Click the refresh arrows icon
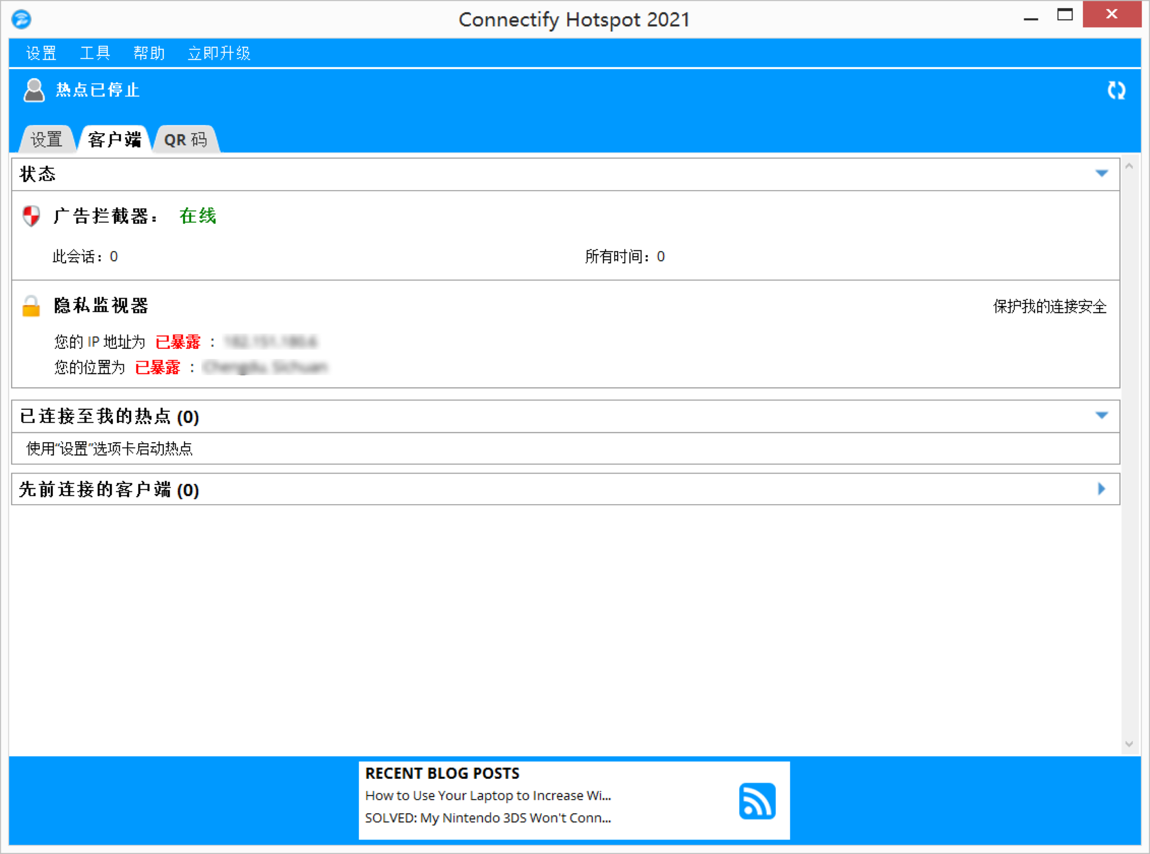This screenshot has height=854, width=1150. click(x=1116, y=91)
